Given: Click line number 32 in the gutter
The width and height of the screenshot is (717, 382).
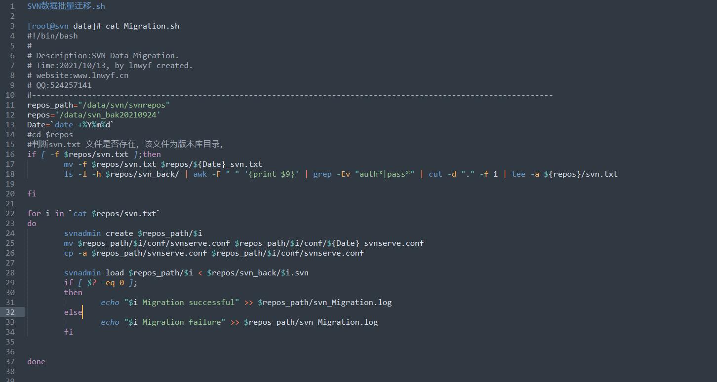Looking at the screenshot, I should pyautogui.click(x=10, y=312).
